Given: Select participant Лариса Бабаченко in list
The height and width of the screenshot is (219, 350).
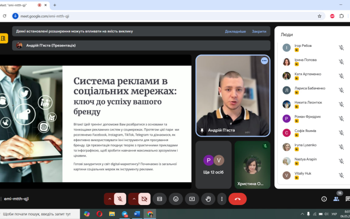Looking at the screenshot, I should point(313,90).
